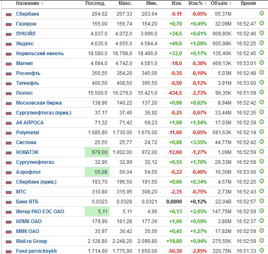Click the Russian flag icon beside Polymetal
This screenshot has height=254, width=268.
(9, 133)
